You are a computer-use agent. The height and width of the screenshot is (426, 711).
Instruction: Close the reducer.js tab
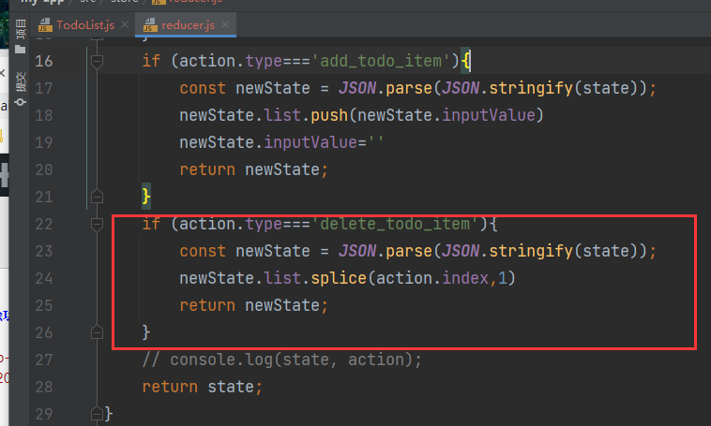pos(226,25)
